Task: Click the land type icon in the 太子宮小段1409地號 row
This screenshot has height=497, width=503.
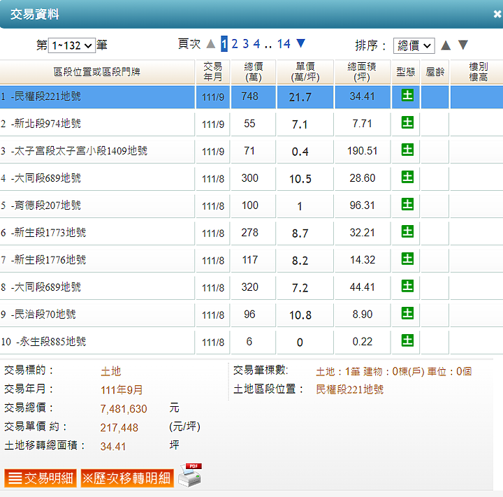Action: click(407, 150)
